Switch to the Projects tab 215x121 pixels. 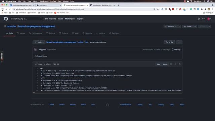tap(63, 33)
